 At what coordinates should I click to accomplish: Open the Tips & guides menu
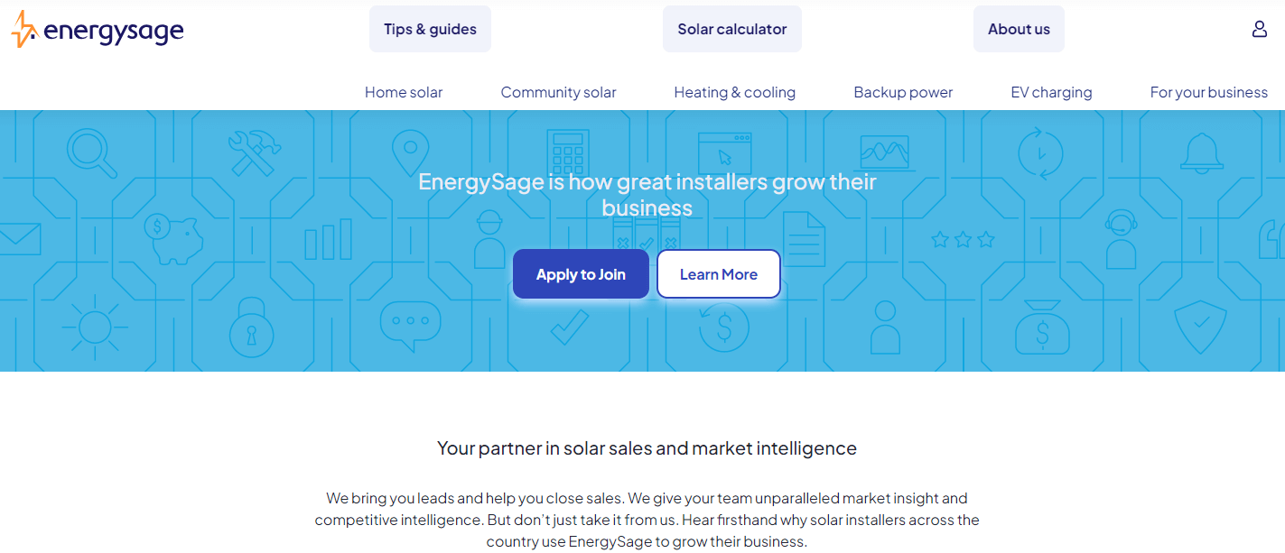430,29
